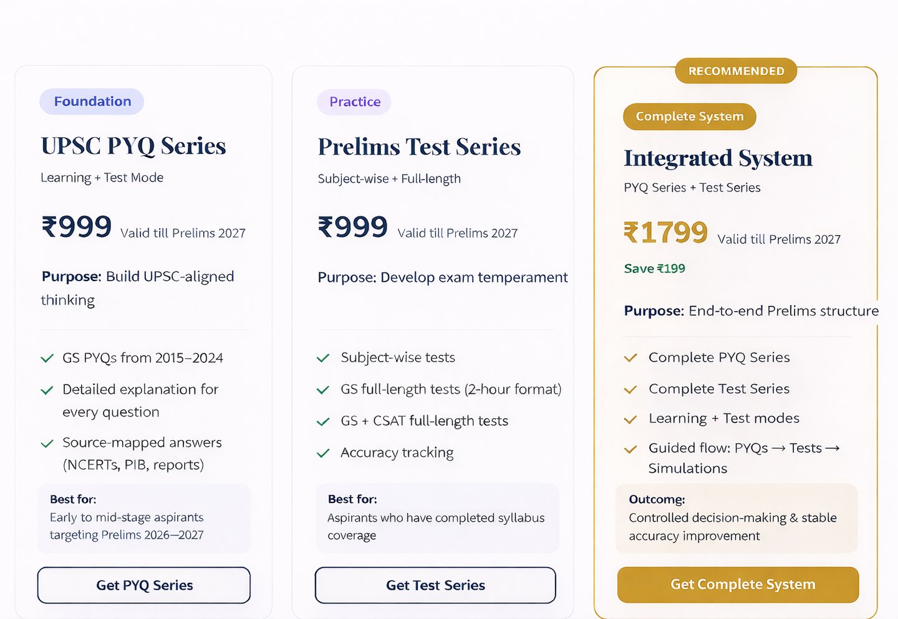Click the Get Test Series button
898x619 pixels.
coord(435,585)
